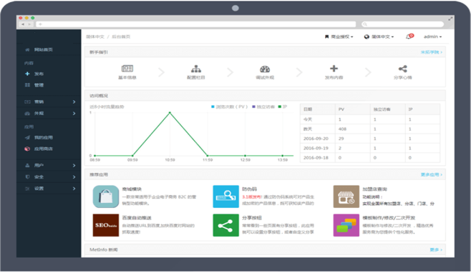Image resolution: width=471 pixels, height=273 pixels.
Task: Click PV value 408 in 昨天 row
Action: 342,129
